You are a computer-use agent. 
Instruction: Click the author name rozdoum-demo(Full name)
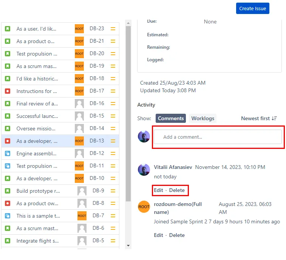tap(178, 208)
